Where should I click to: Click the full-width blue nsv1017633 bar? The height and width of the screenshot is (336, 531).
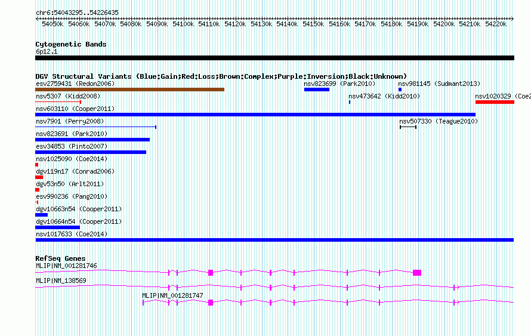274,240
